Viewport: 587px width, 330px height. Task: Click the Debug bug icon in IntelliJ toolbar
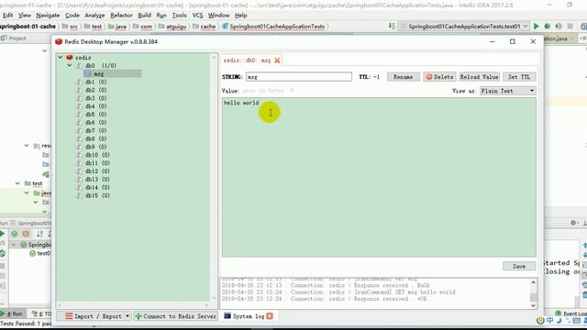pos(548,27)
